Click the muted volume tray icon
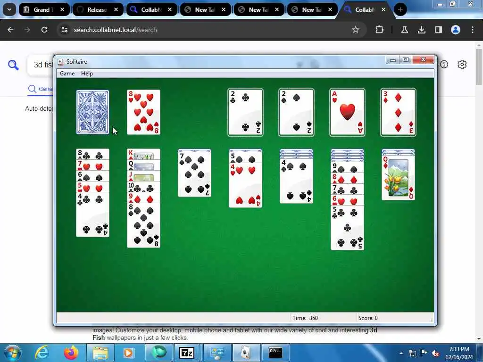This screenshot has width=483, height=362. coord(435,354)
